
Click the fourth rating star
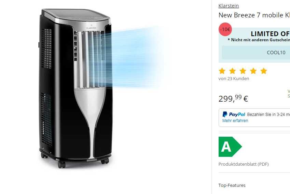pyautogui.click(x=253, y=71)
